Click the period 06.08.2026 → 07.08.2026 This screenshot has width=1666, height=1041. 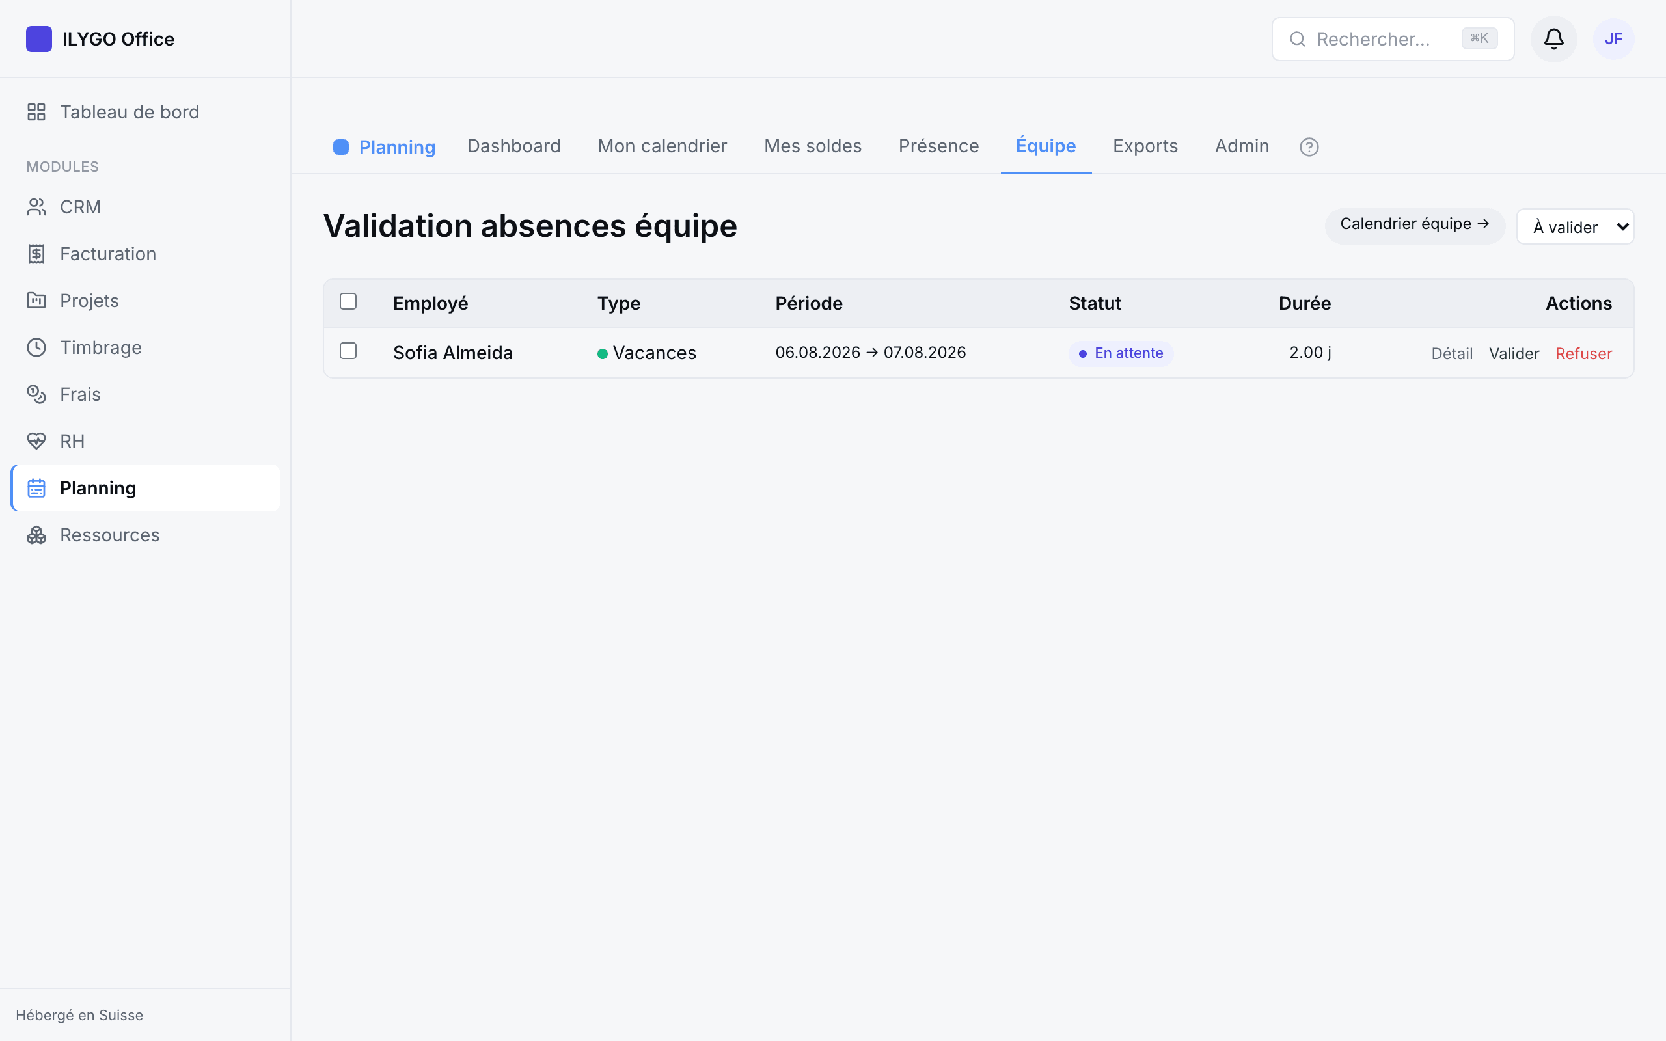coord(870,353)
